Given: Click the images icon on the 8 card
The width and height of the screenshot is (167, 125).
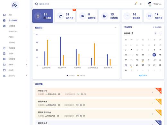Looking at the screenshot, I should (x=83, y=16).
